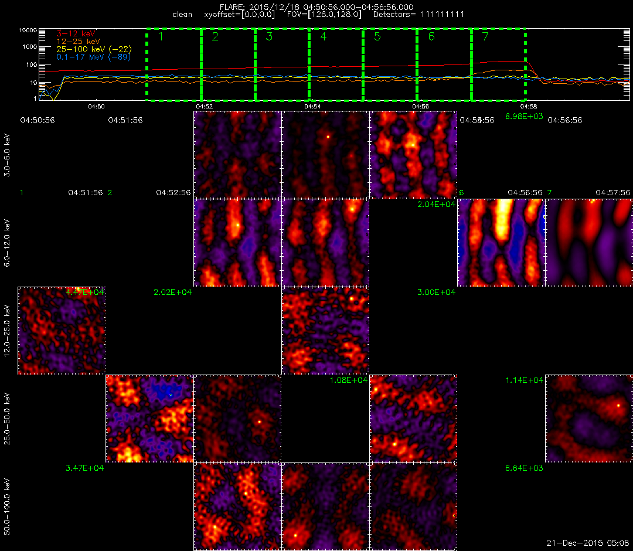633x551 pixels.
Task: Click the 12.0-25.0 keV image in interval 4 column
Action: point(325,331)
